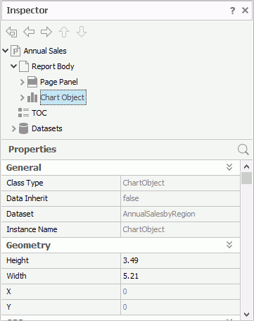This screenshot has height=321, width=254.
Task: Expand the Page Panel node
Action: click(x=23, y=82)
